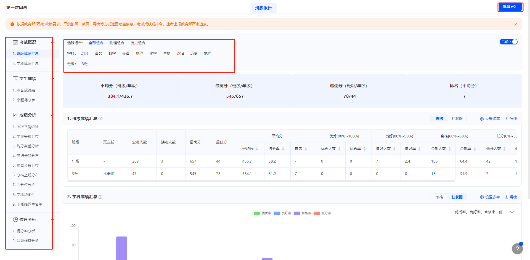This screenshot has width=530, height=260.
Task: Open 7. 四分位分析 in sidebar
Action: coord(24,185)
